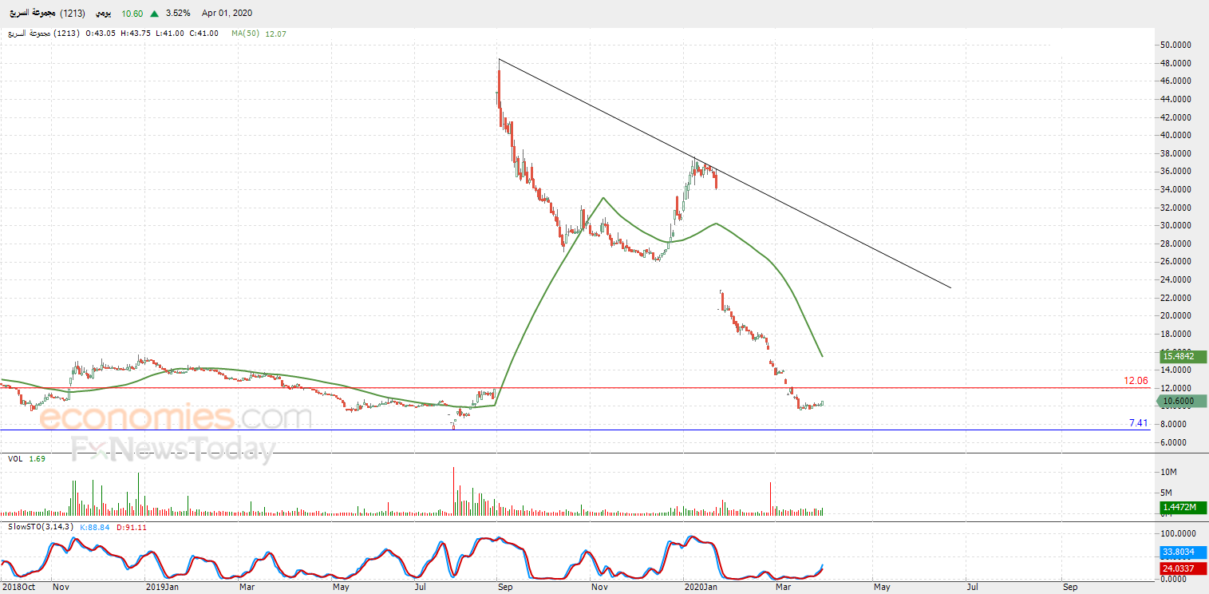
Task: Select the green 15.4842 moving average tag
Action: (x=1183, y=357)
